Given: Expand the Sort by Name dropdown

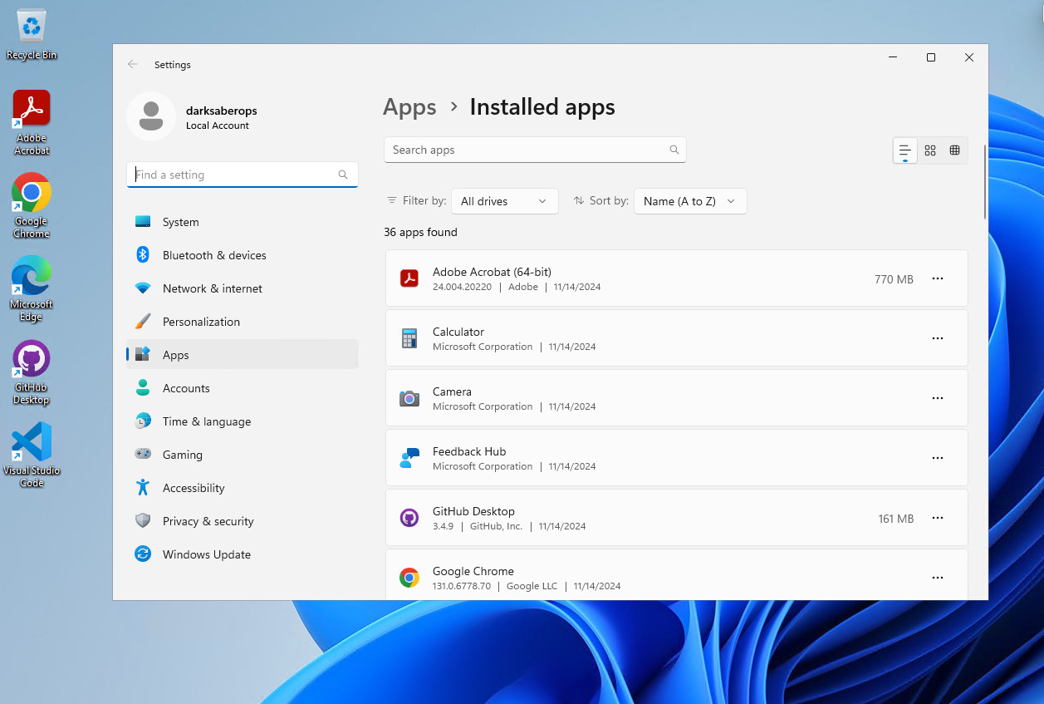Looking at the screenshot, I should click(x=689, y=201).
